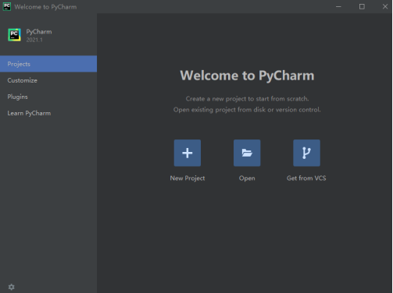Click the PyCharm logo in the sidebar
Screen dimensions: 393x293
coord(14,35)
